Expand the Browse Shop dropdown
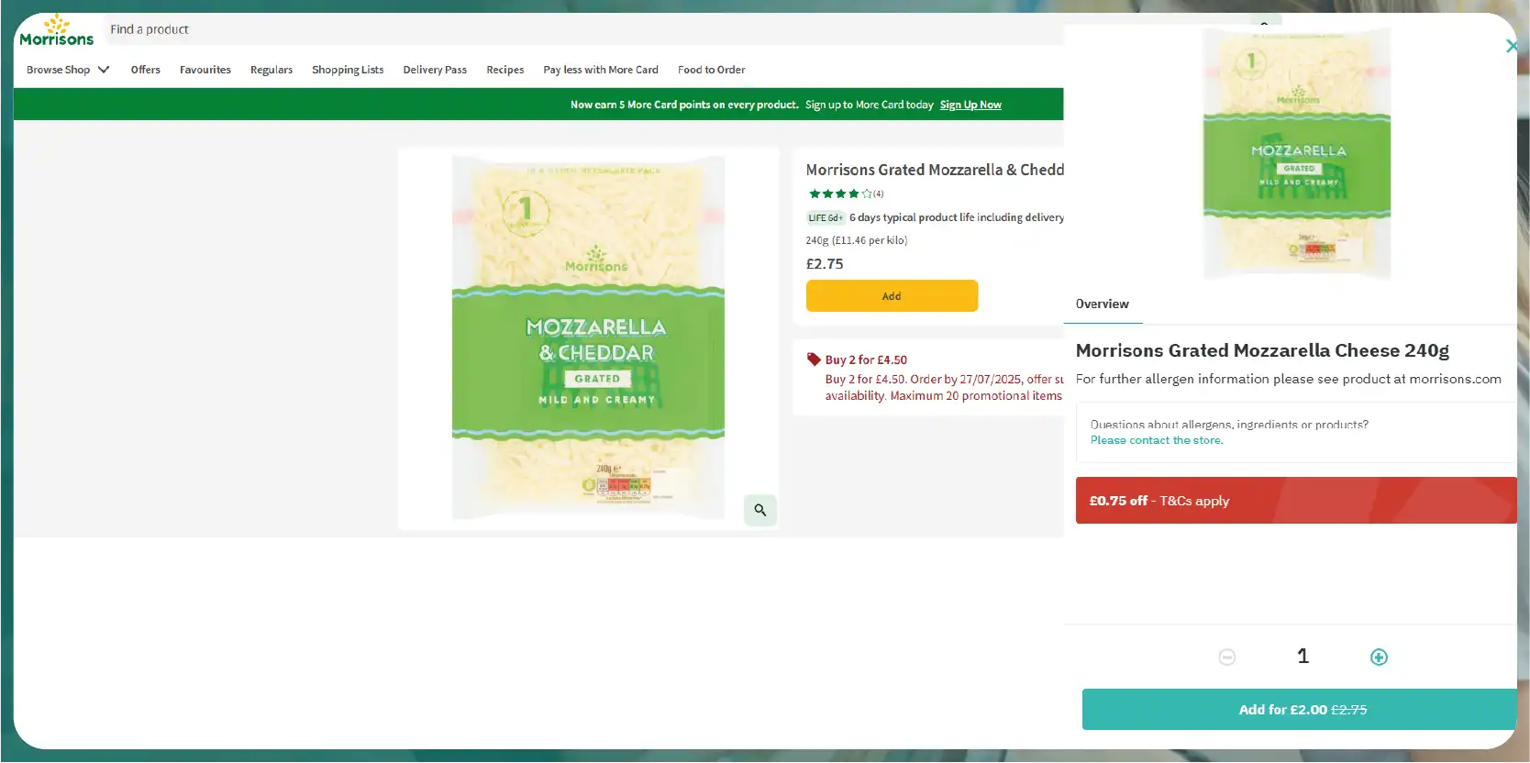1530x763 pixels. point(68,70)
